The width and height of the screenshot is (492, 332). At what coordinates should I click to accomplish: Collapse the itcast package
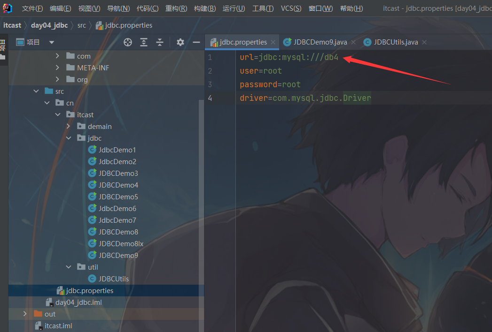(x=58, y=114)
